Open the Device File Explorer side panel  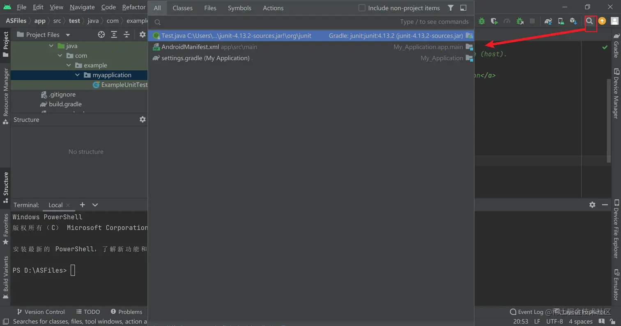point(616,229)
